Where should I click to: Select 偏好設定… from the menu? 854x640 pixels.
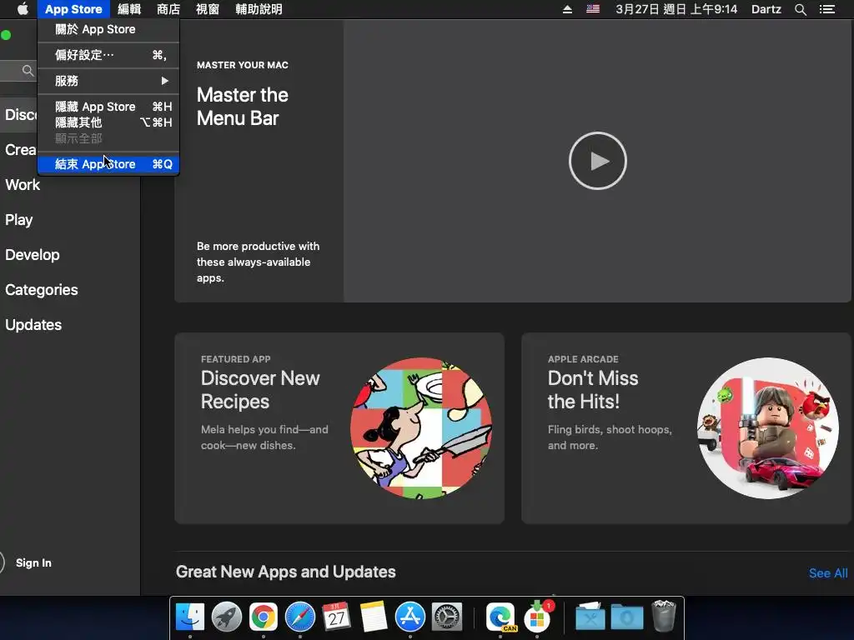[108, 55]
